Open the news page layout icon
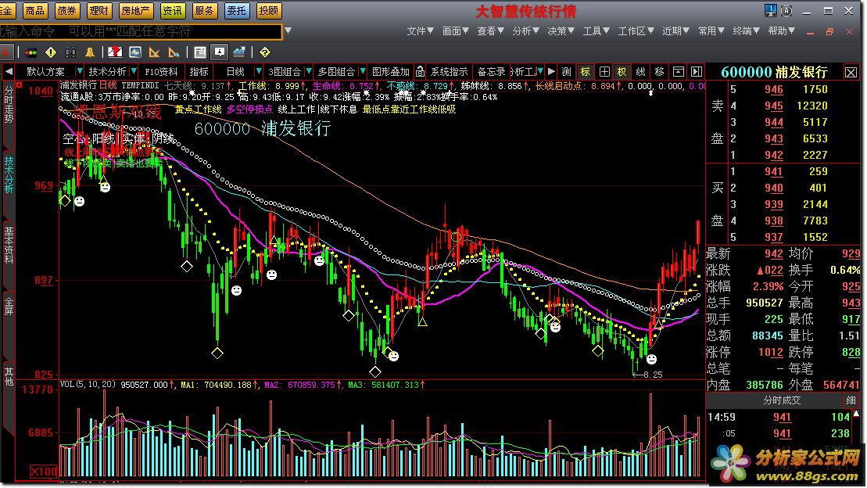Image resolution: width=867 pixels, height=488 pixels. tap(200, 52)
